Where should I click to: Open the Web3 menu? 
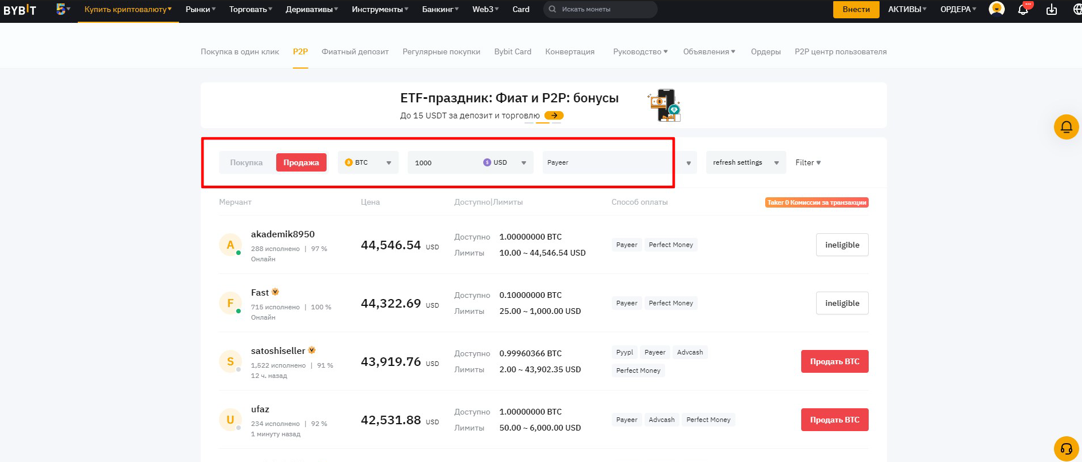[486, 9]
